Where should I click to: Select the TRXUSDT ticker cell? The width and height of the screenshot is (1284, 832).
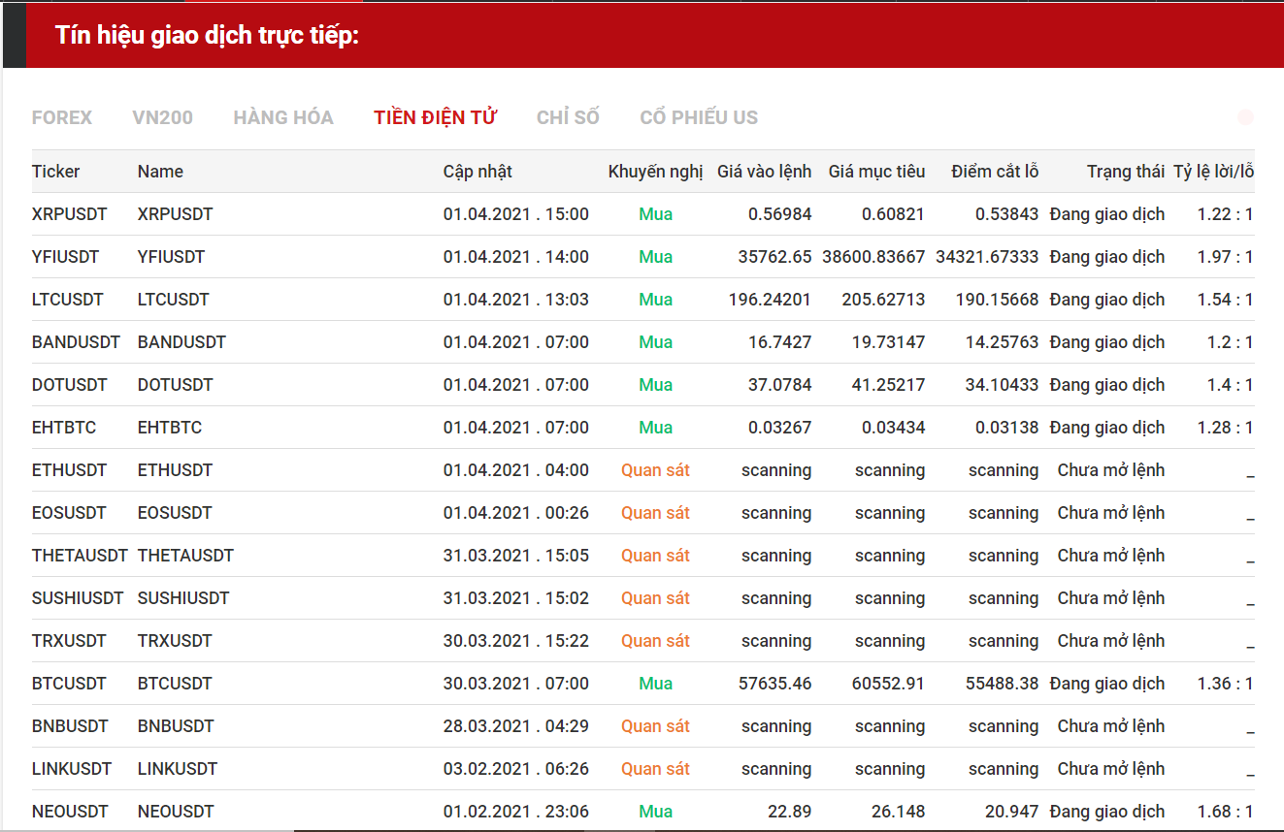coord(69,641)
